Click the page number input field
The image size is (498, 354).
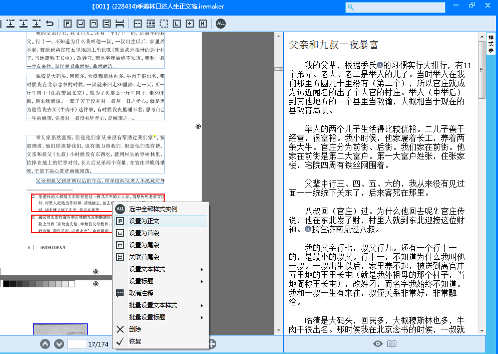pos(77,344)
